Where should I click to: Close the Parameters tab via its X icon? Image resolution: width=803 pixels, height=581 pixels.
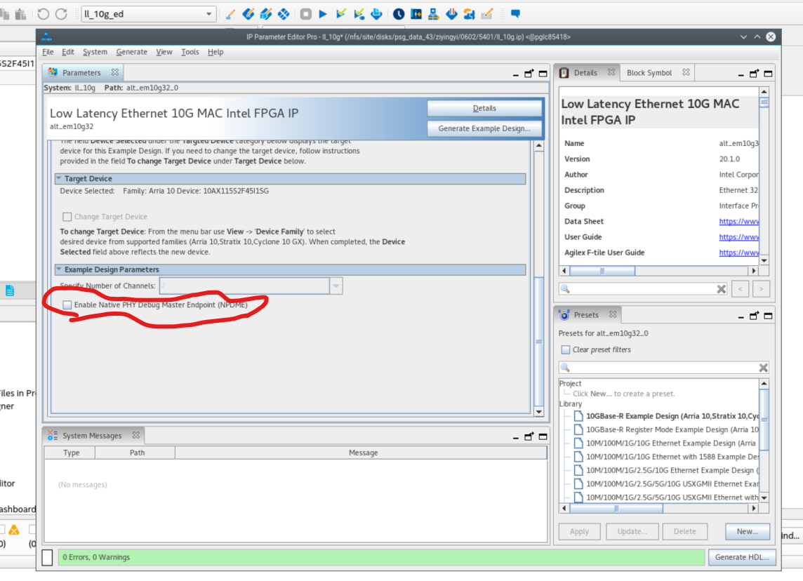click(115, 73)
